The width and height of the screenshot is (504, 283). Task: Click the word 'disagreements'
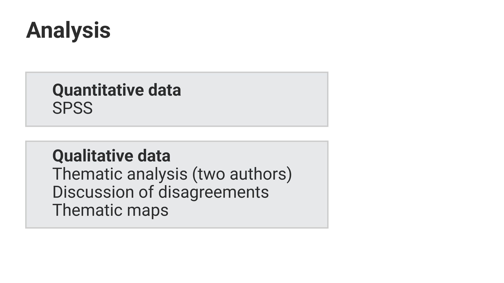213,192
